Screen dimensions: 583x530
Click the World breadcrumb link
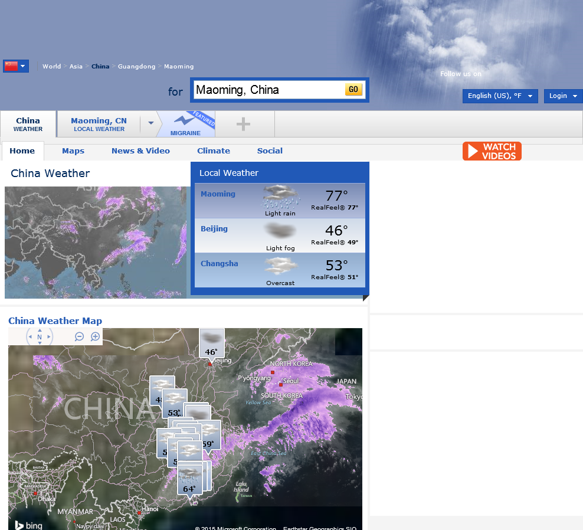coord(52,66)
